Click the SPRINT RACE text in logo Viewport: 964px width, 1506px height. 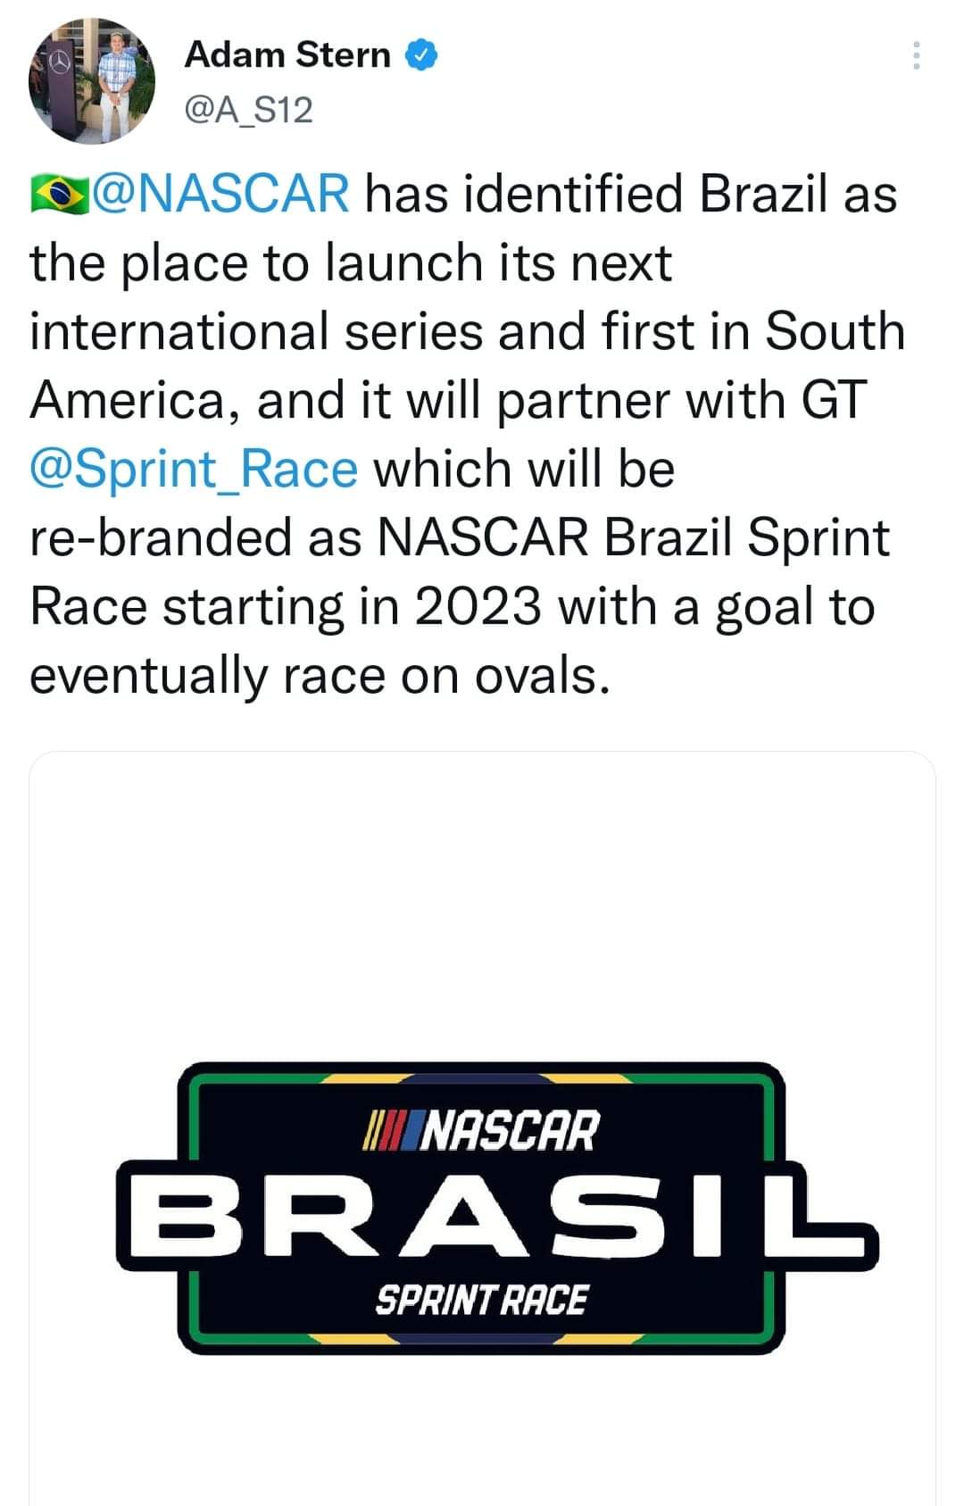coord(481,1300)
